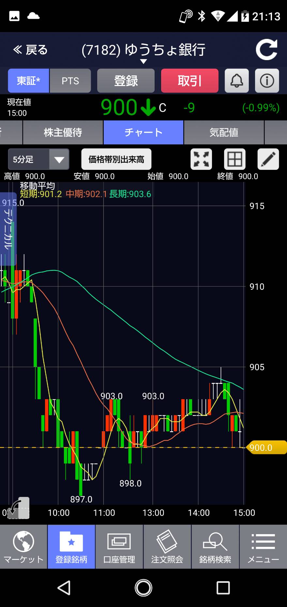This screenshot has height=607, width=287.
Task: Open マーケット globe in bottom bar
Action: tap(23, 547)
